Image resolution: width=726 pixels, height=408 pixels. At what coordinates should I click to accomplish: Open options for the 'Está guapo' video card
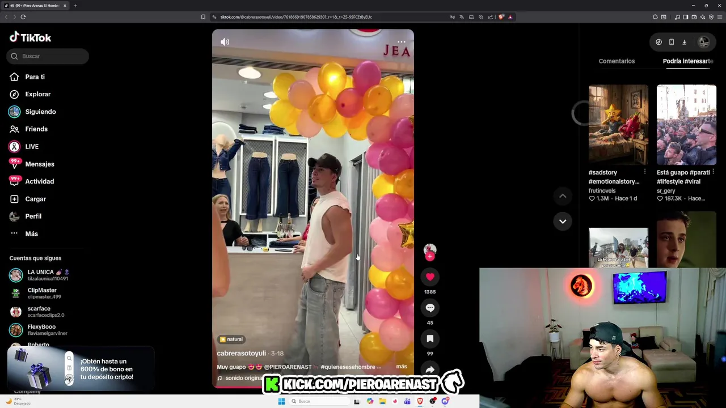point(713,172)
